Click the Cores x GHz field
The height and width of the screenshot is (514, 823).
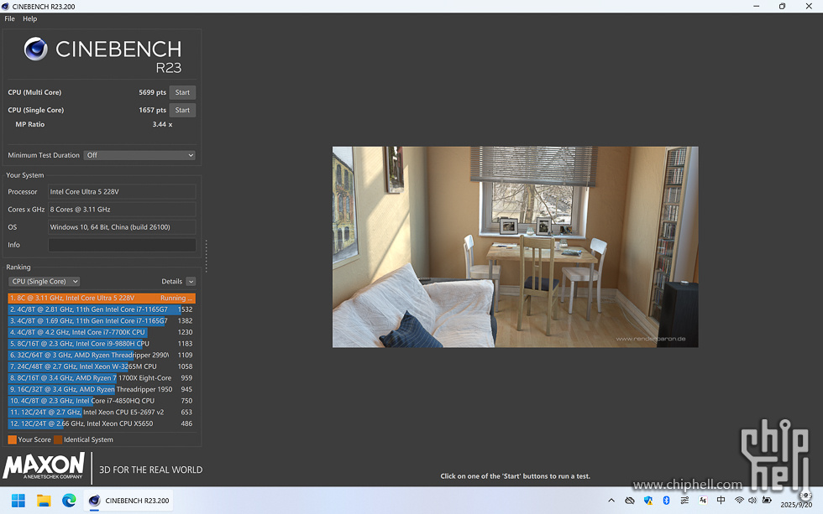pos(122,210)
